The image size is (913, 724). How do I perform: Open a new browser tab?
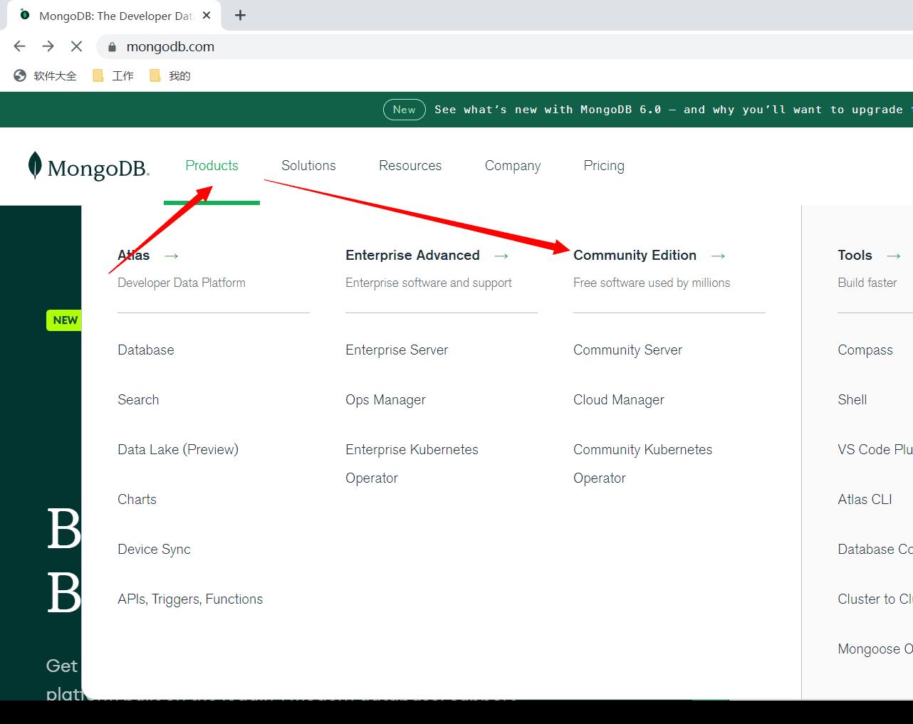click(x=240, y=15)
